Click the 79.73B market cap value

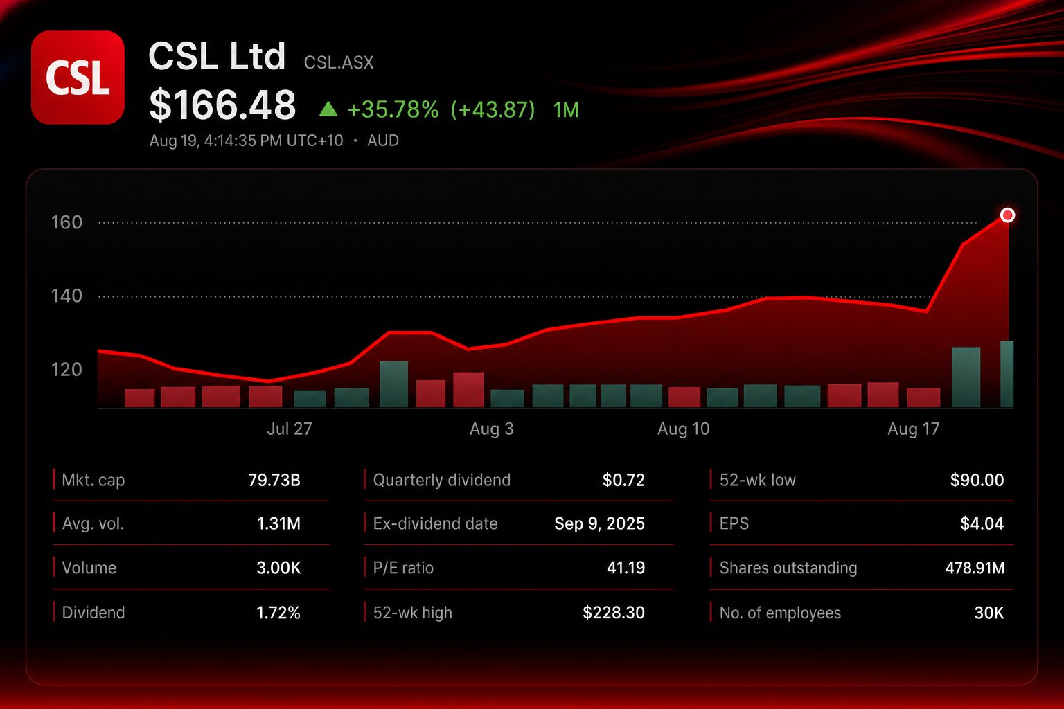tap(274, 480)
